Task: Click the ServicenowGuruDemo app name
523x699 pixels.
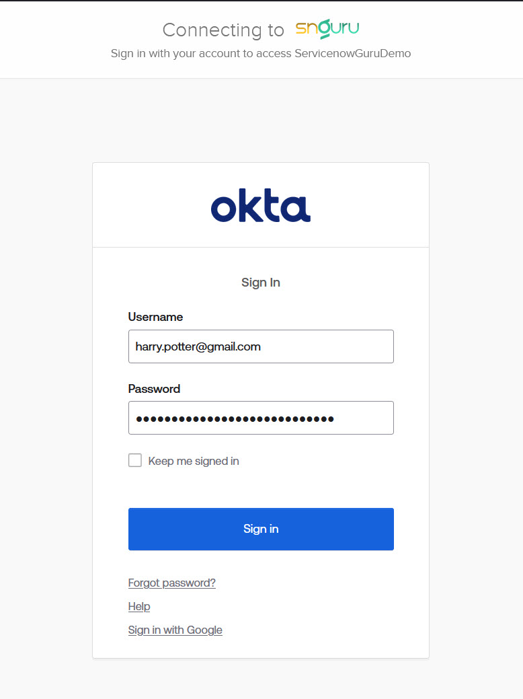Action: tap(352, 54)
